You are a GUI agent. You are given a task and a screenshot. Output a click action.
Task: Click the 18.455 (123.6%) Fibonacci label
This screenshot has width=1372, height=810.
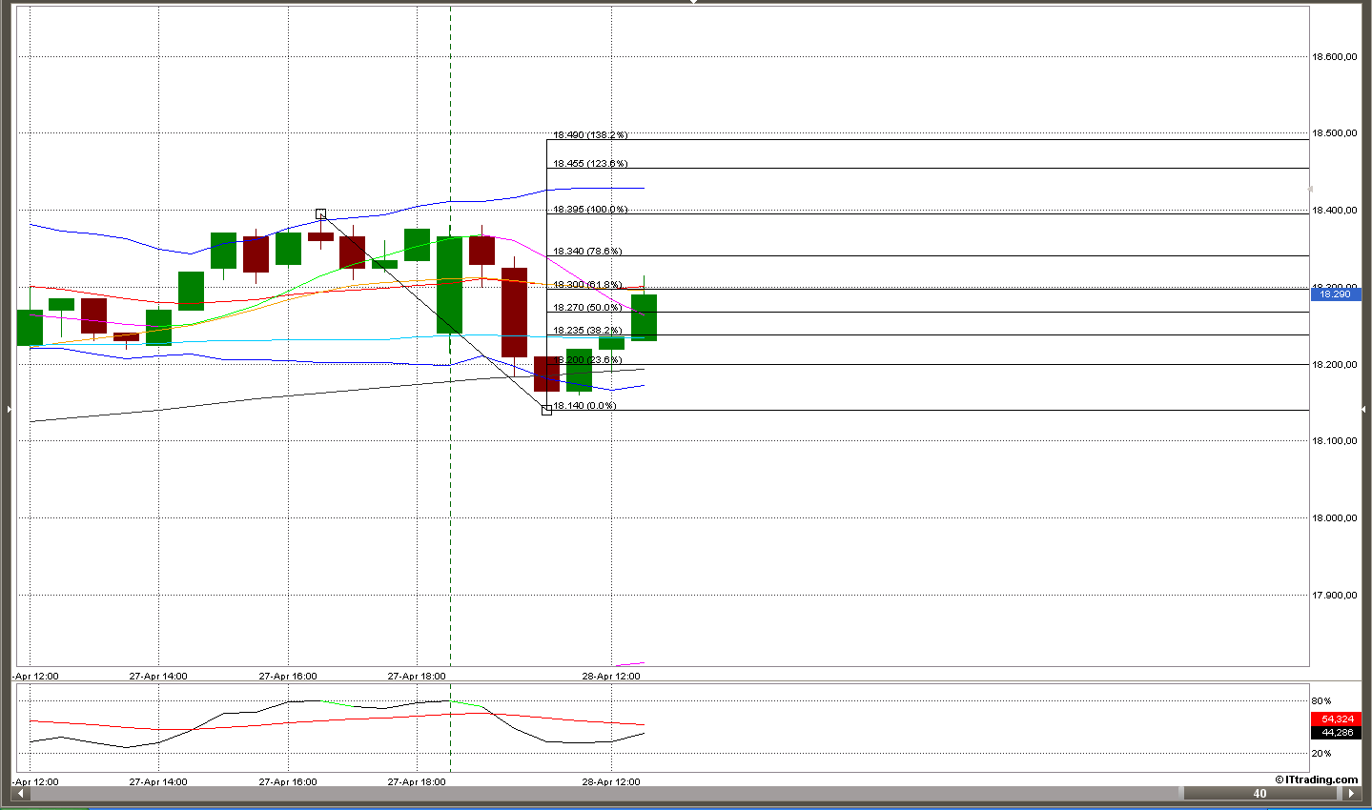[x=590, y=164]
